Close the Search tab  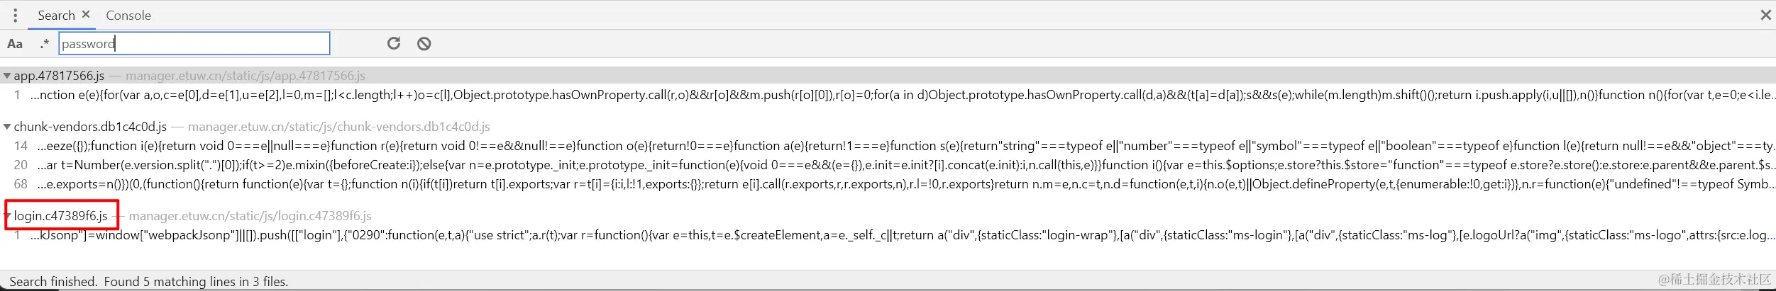[86, 14]
